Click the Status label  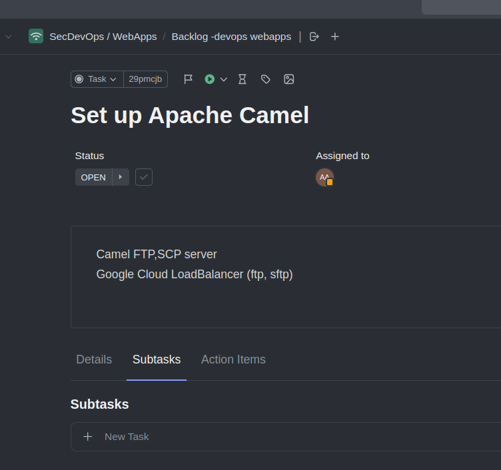point(89,156)
